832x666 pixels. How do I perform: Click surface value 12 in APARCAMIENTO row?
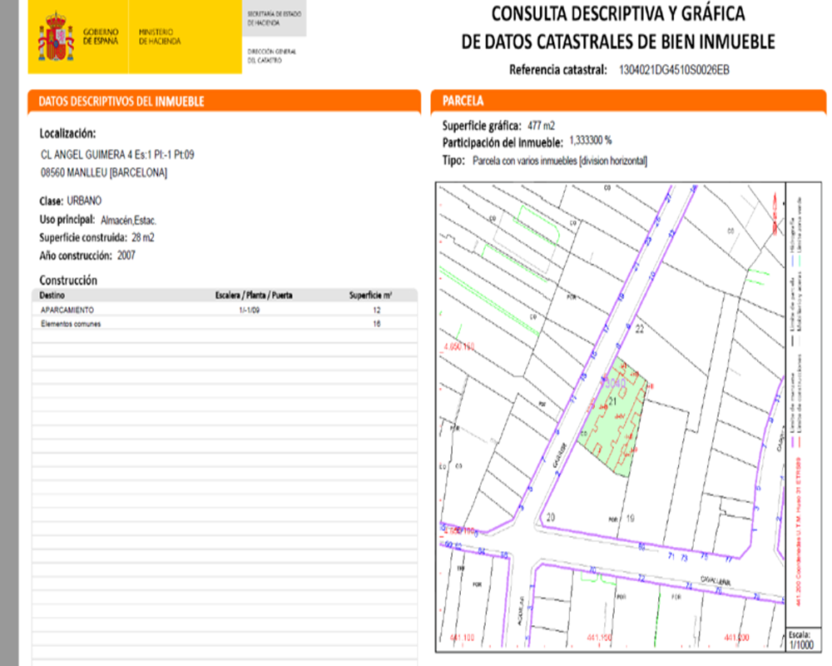coord(377,311)
